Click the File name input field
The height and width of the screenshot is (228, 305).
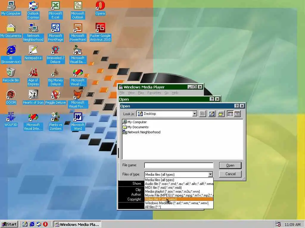tap(179, 165)
